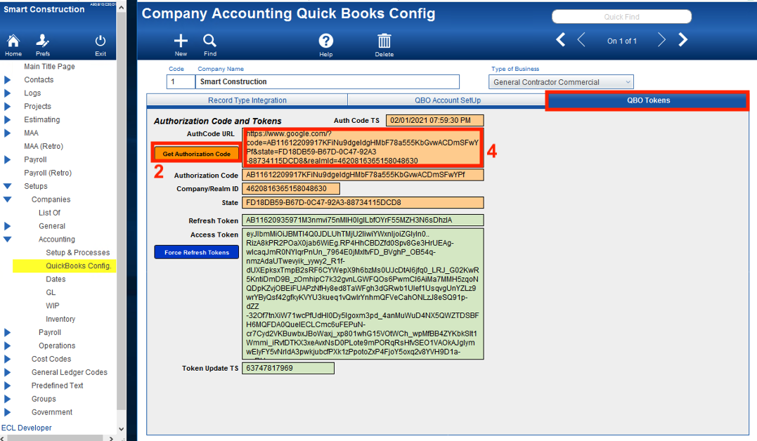Viewport: 757px width, 441px height.
Task: Expand the Projects tree node
Action: click(x=7, y=106)
